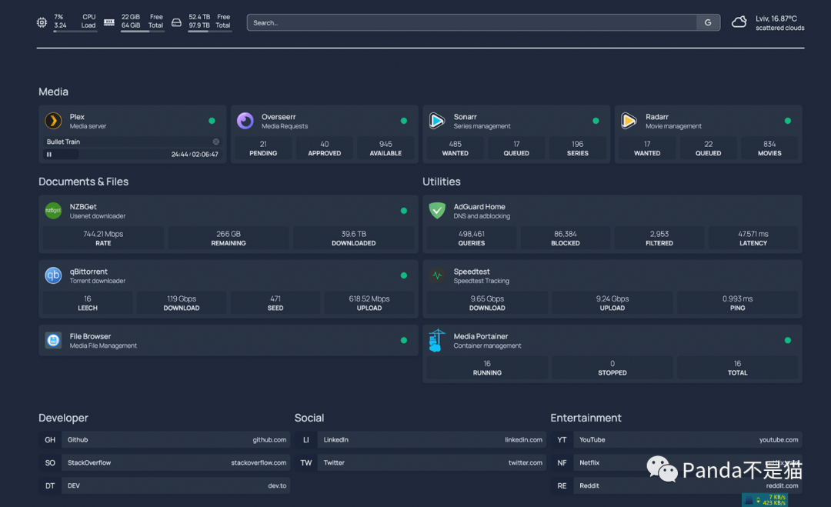Screen dimensions: 831x507
Task: Click Portainer 16 RUNNING stat
Action: pyautogui.click(x=487, y=368)
